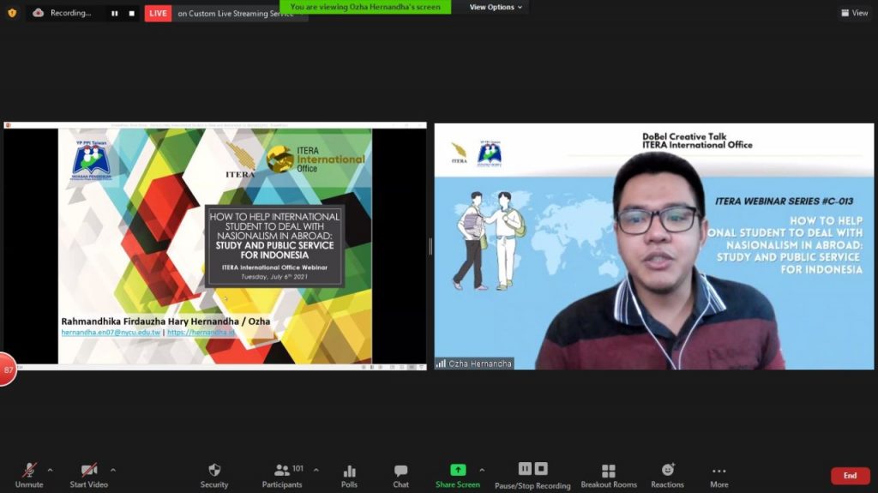This screenshot has width=878, height=493.
Task: Click the green Share Screen button
Action: [x=458, y=475]
